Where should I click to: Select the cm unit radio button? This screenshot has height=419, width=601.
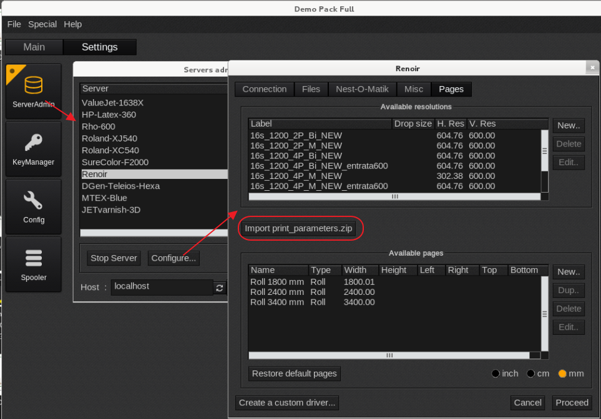pyautogui.click(x=530, y=373)
